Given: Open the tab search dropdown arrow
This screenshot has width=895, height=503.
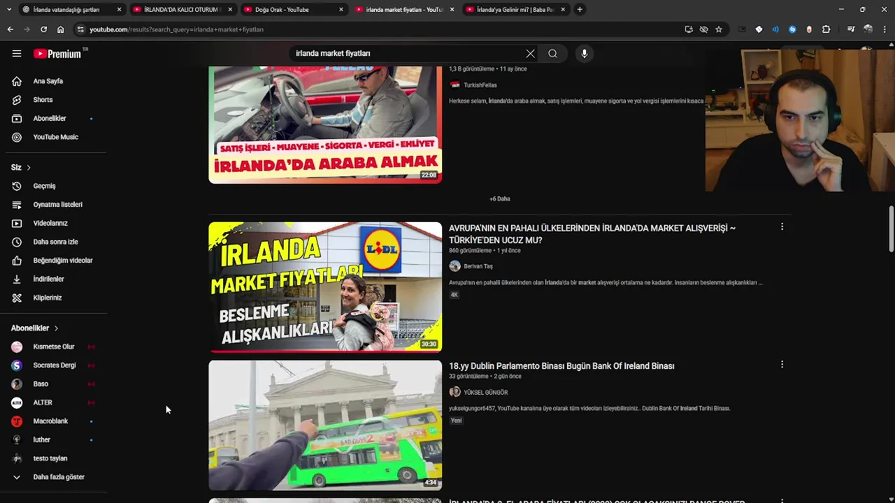Looking at the screenshot, I should tap(8, 9).
